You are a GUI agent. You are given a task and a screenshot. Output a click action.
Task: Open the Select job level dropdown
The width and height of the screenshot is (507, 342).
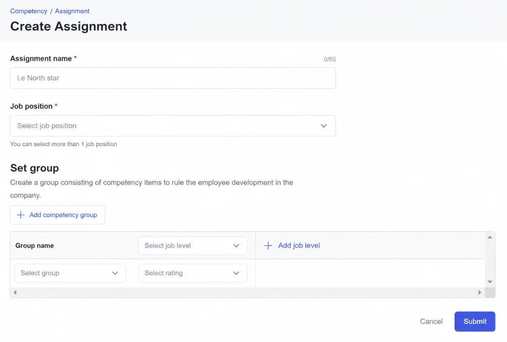pos(193,245)
